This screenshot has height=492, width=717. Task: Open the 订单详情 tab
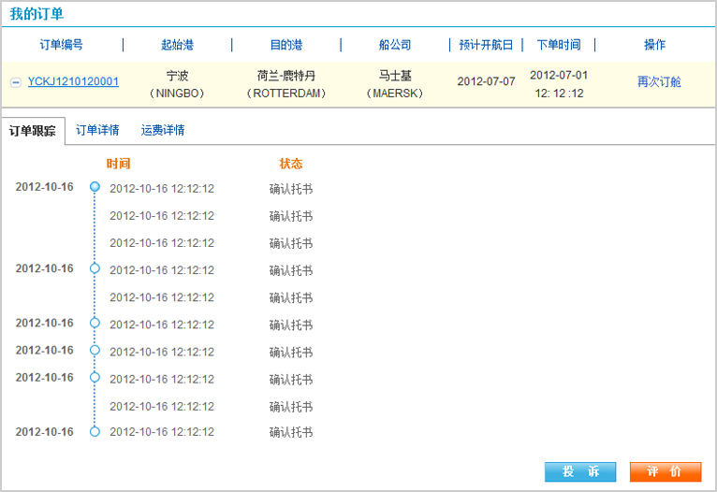(x=97, y=131)
